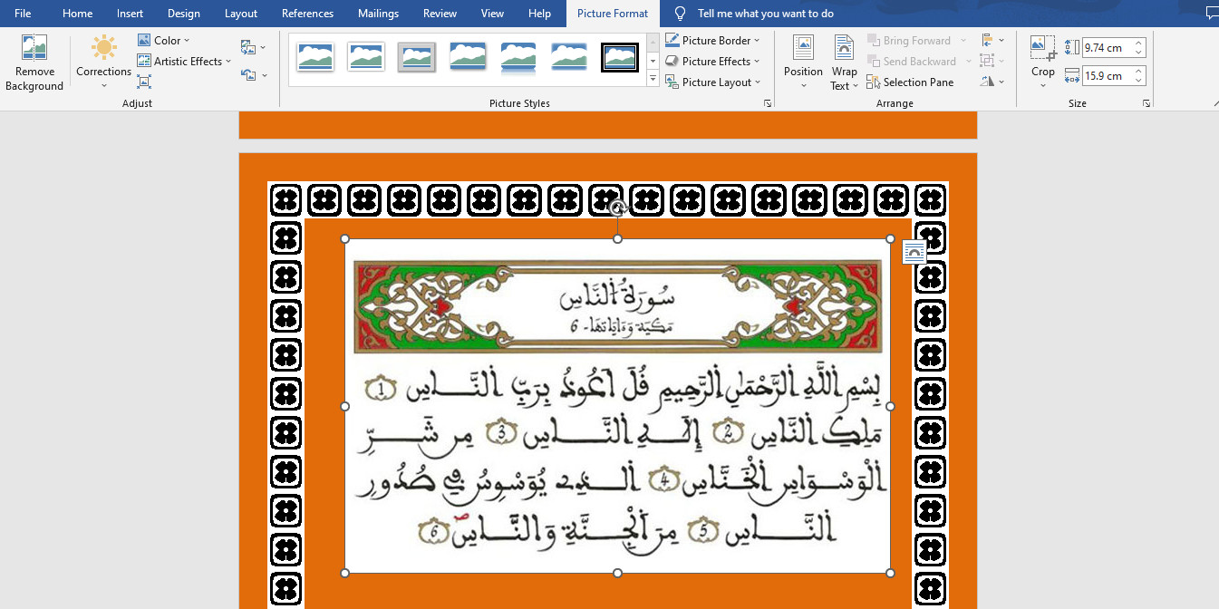The width and height of the screenshot is (1219, 609).
Task: Open the picture Color options
Action: point(164,40)
